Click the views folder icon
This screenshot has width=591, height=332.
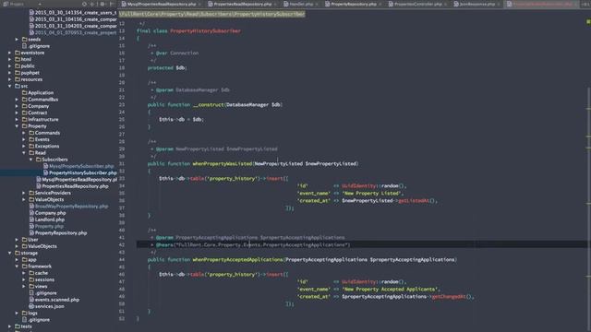tap(31, 286)
